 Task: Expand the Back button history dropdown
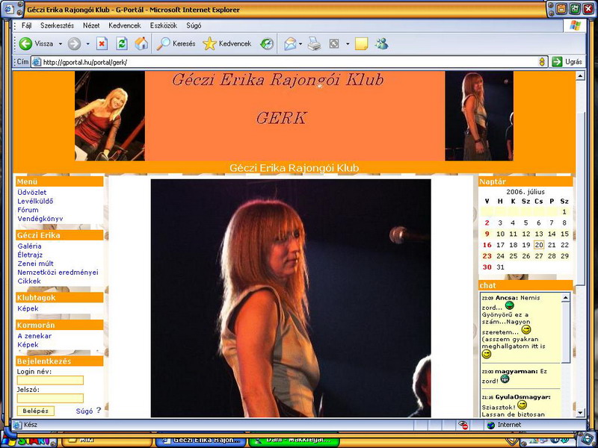pos(61,44)
